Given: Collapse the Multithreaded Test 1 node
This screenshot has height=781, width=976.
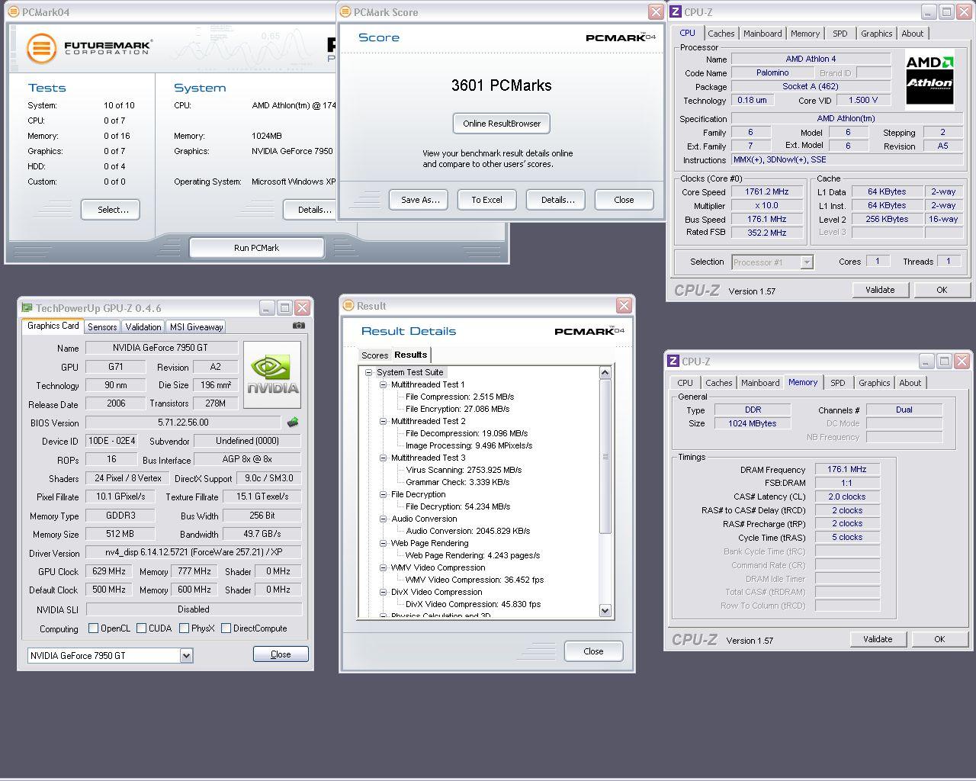Looking at the screenshot, I should (x=383, y=384).
